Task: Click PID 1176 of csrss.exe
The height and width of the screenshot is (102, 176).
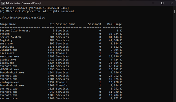Action: pos(51,47)
